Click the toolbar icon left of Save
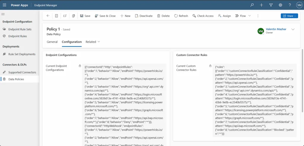304x146 pixels. coord(74,16)
